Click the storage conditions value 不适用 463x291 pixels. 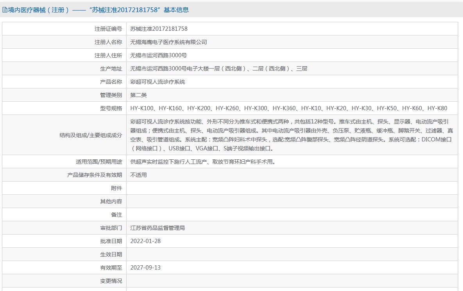pyautogui.click(x=138, y=175)
